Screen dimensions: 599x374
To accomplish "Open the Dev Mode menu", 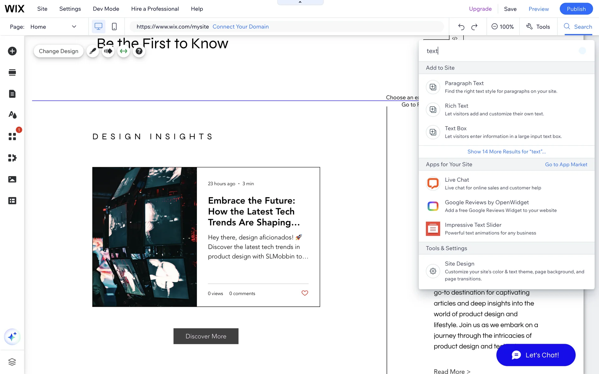I will coord(106,9).
